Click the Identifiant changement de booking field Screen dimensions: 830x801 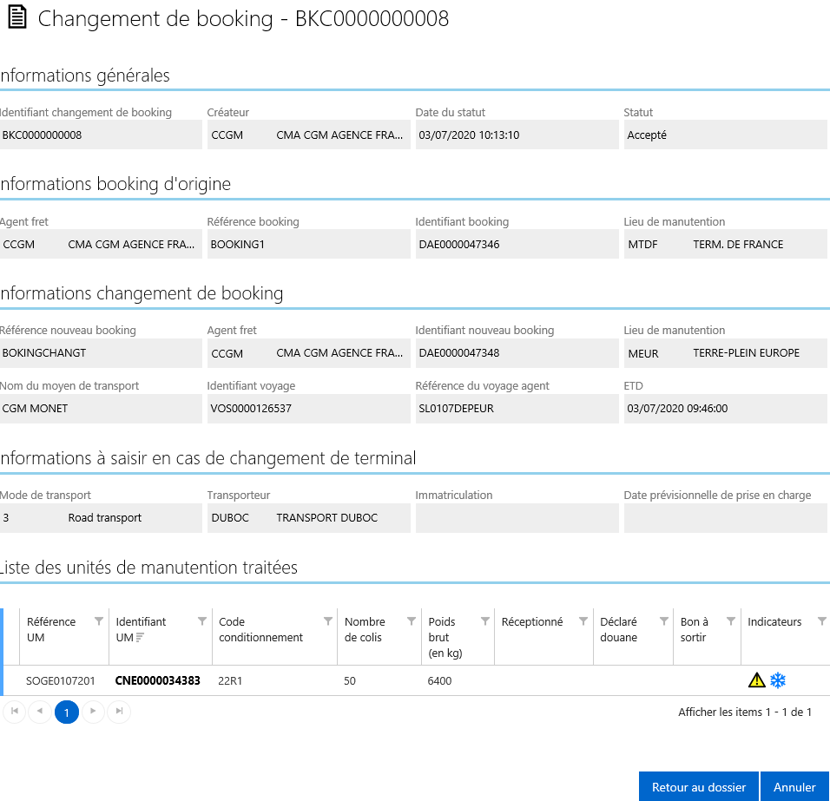tap(101, 135)
